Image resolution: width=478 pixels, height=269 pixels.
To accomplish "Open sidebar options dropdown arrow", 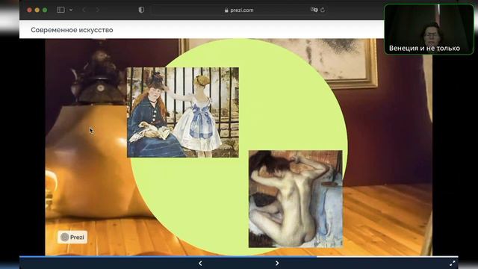I will pyautogui.click(x=71, y=10).
